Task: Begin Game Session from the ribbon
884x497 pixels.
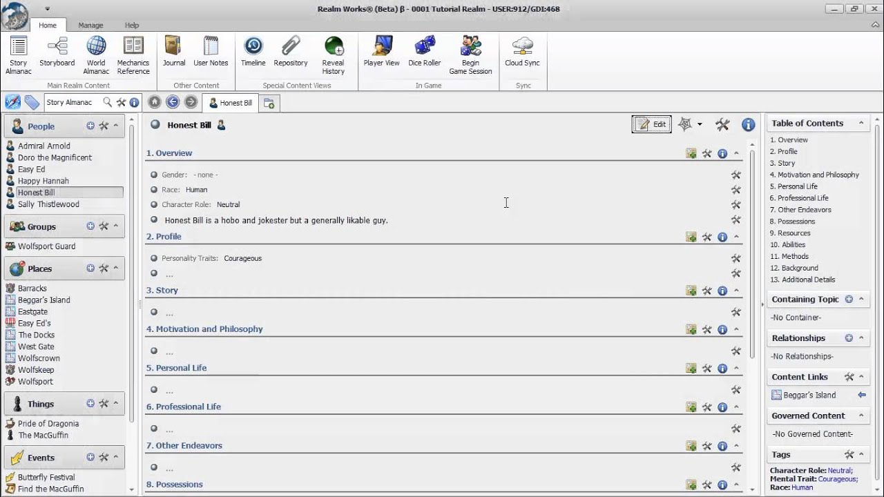Action: (x=470, y=55)
